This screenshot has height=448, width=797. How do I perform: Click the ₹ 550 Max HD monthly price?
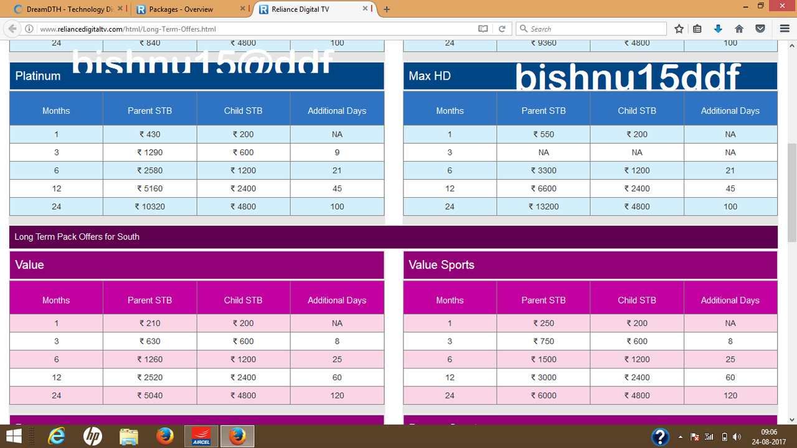click(x=544, y=134)
